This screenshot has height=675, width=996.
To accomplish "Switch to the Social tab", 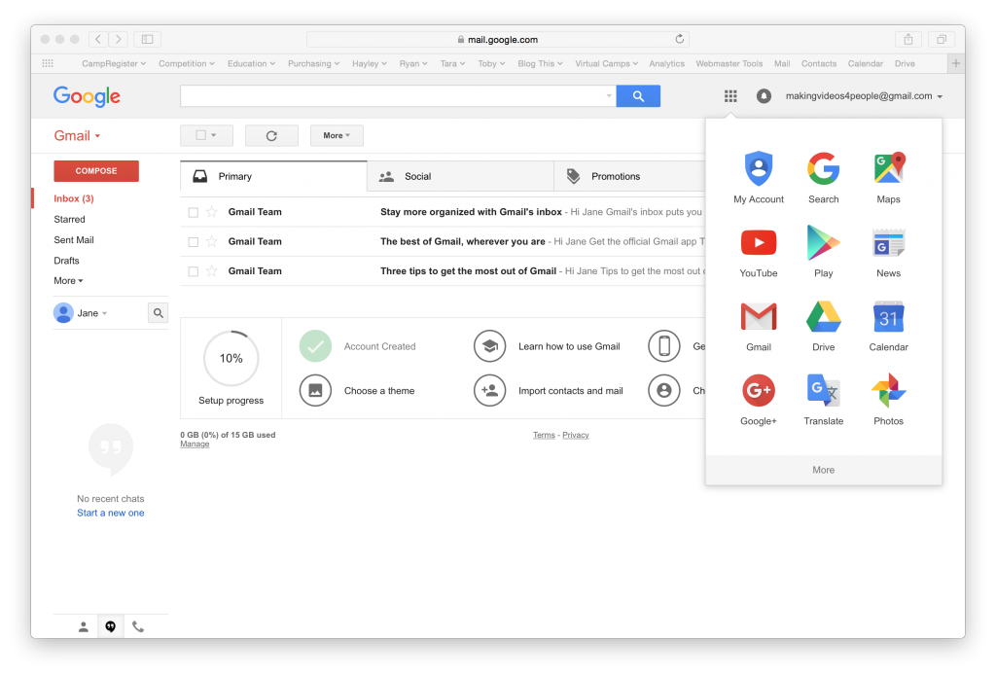I will click(x=460, y=176).
